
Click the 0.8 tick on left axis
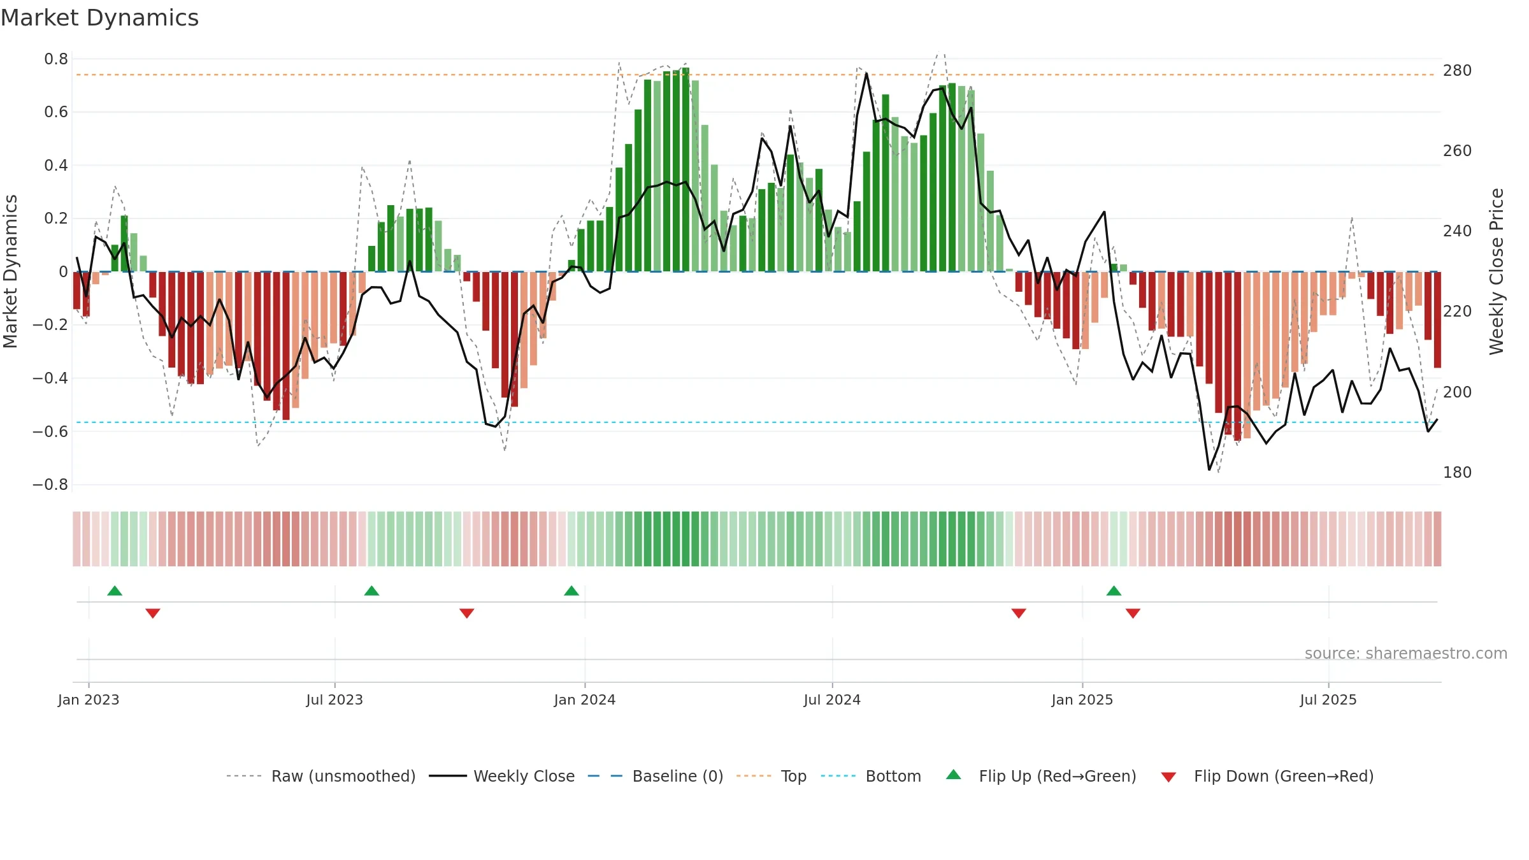56,59
